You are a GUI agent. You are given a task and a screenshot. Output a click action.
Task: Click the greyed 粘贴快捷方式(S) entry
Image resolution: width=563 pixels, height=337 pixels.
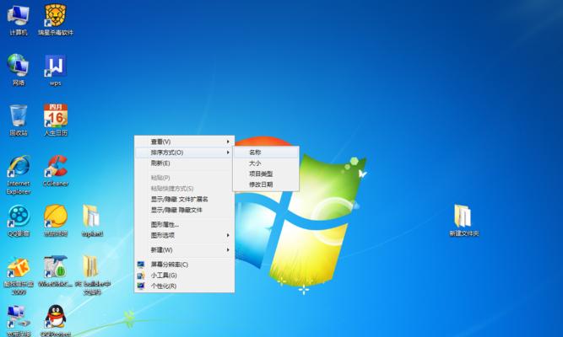click(185, 189)
